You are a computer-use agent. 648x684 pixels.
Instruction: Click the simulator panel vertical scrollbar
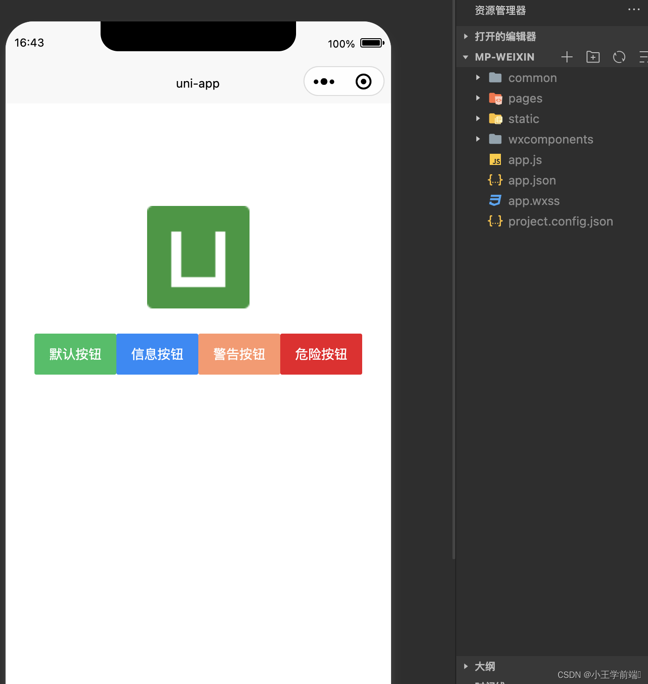pos(454,280)
